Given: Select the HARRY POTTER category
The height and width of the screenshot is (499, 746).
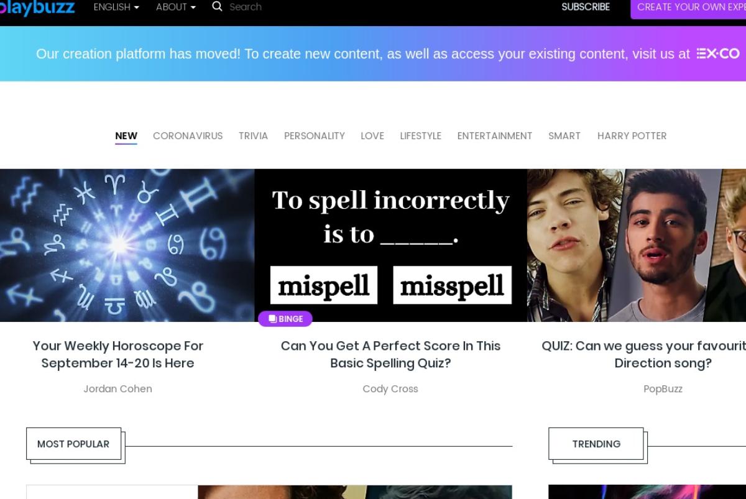Looking at the screenshot, I should click(632, 136).
